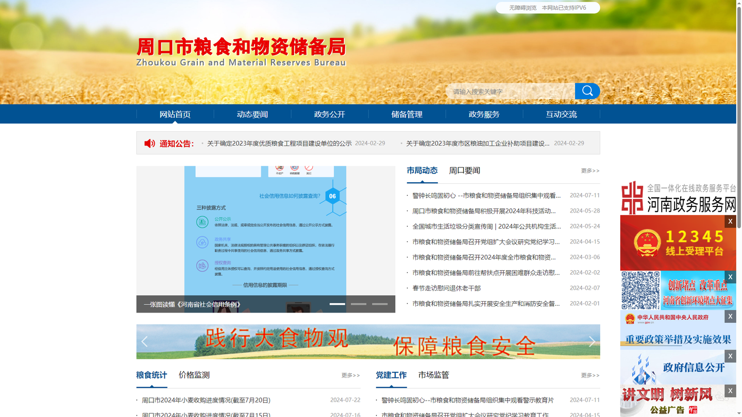Open the 政府信息公开 banner

tap(678, 368)
